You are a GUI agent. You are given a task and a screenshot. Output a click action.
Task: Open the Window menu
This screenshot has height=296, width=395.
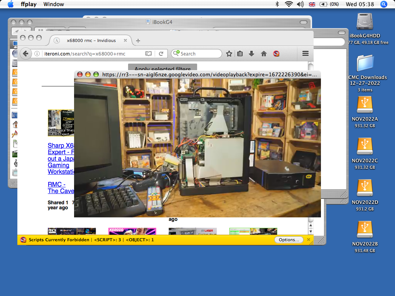(53, 4)
